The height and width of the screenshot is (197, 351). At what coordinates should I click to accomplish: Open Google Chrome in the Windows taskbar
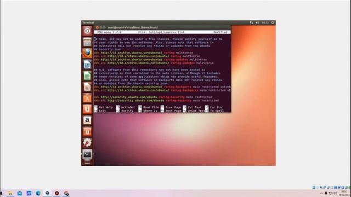click(x=66, y=193)
